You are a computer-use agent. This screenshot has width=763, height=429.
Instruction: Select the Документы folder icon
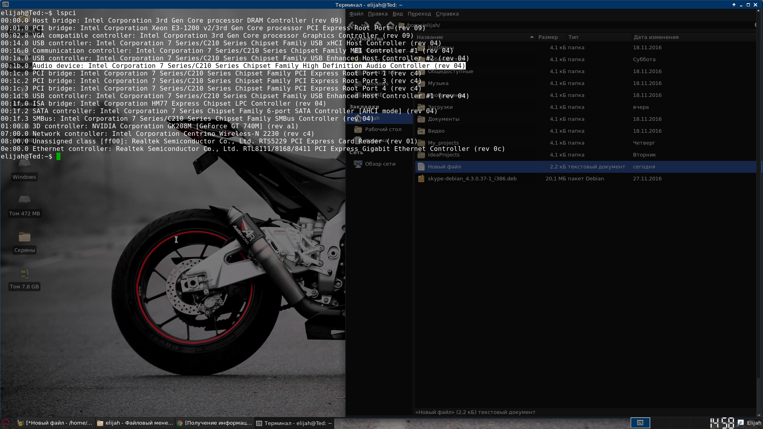click(x=421, y=119)
